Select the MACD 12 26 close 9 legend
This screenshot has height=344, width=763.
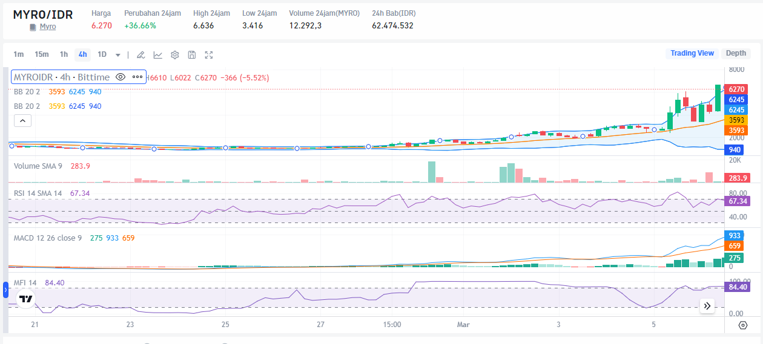pos(48,238)
